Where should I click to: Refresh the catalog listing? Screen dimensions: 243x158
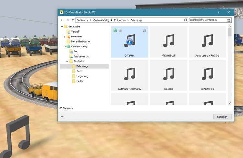[185, 20]
